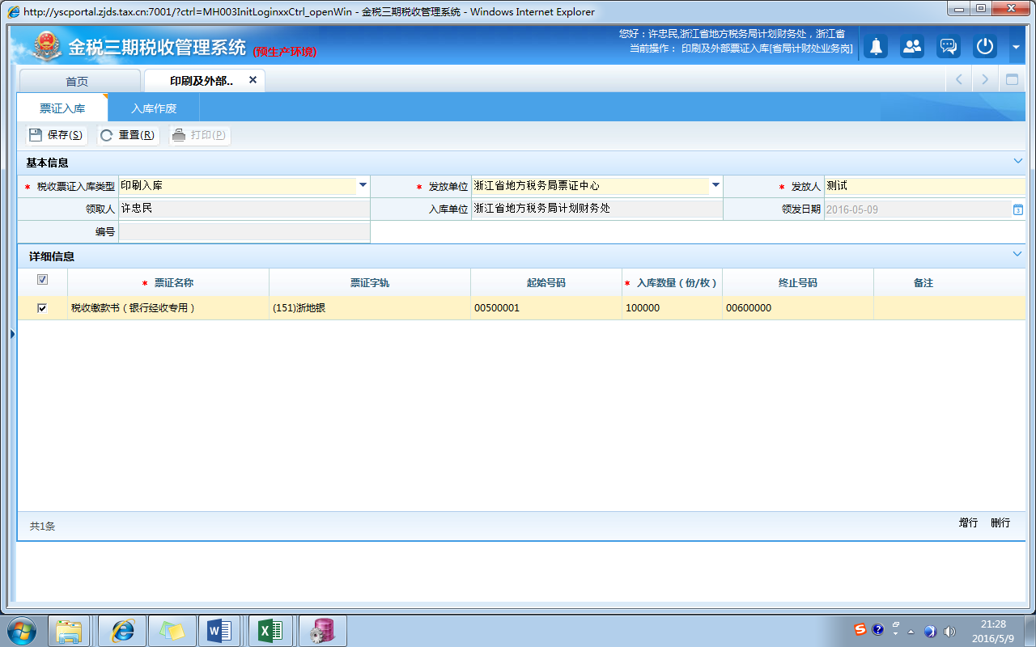The height and width of the screenshot is (647, 1036).
Task: Expand the header dropdown arrow beside power icon
Action: pos(1016,47)
